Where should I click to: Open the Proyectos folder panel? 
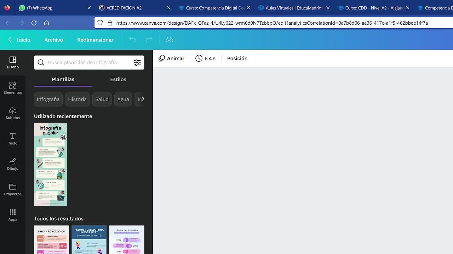13,189
